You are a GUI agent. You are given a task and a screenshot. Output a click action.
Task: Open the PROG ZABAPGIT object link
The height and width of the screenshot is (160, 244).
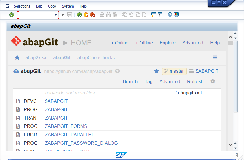coord(56,110)
